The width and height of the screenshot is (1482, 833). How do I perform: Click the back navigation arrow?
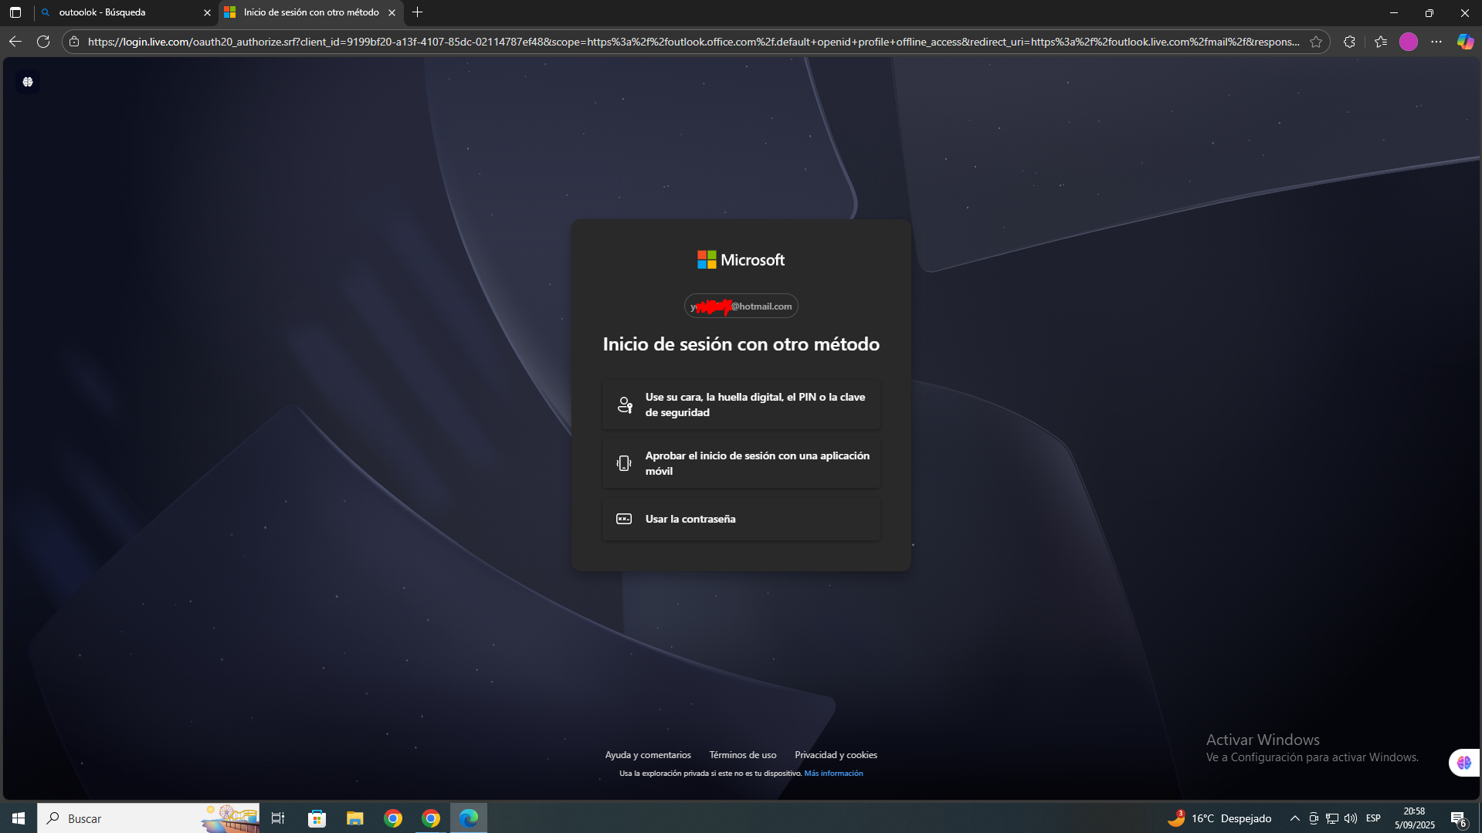pos(15,42)
